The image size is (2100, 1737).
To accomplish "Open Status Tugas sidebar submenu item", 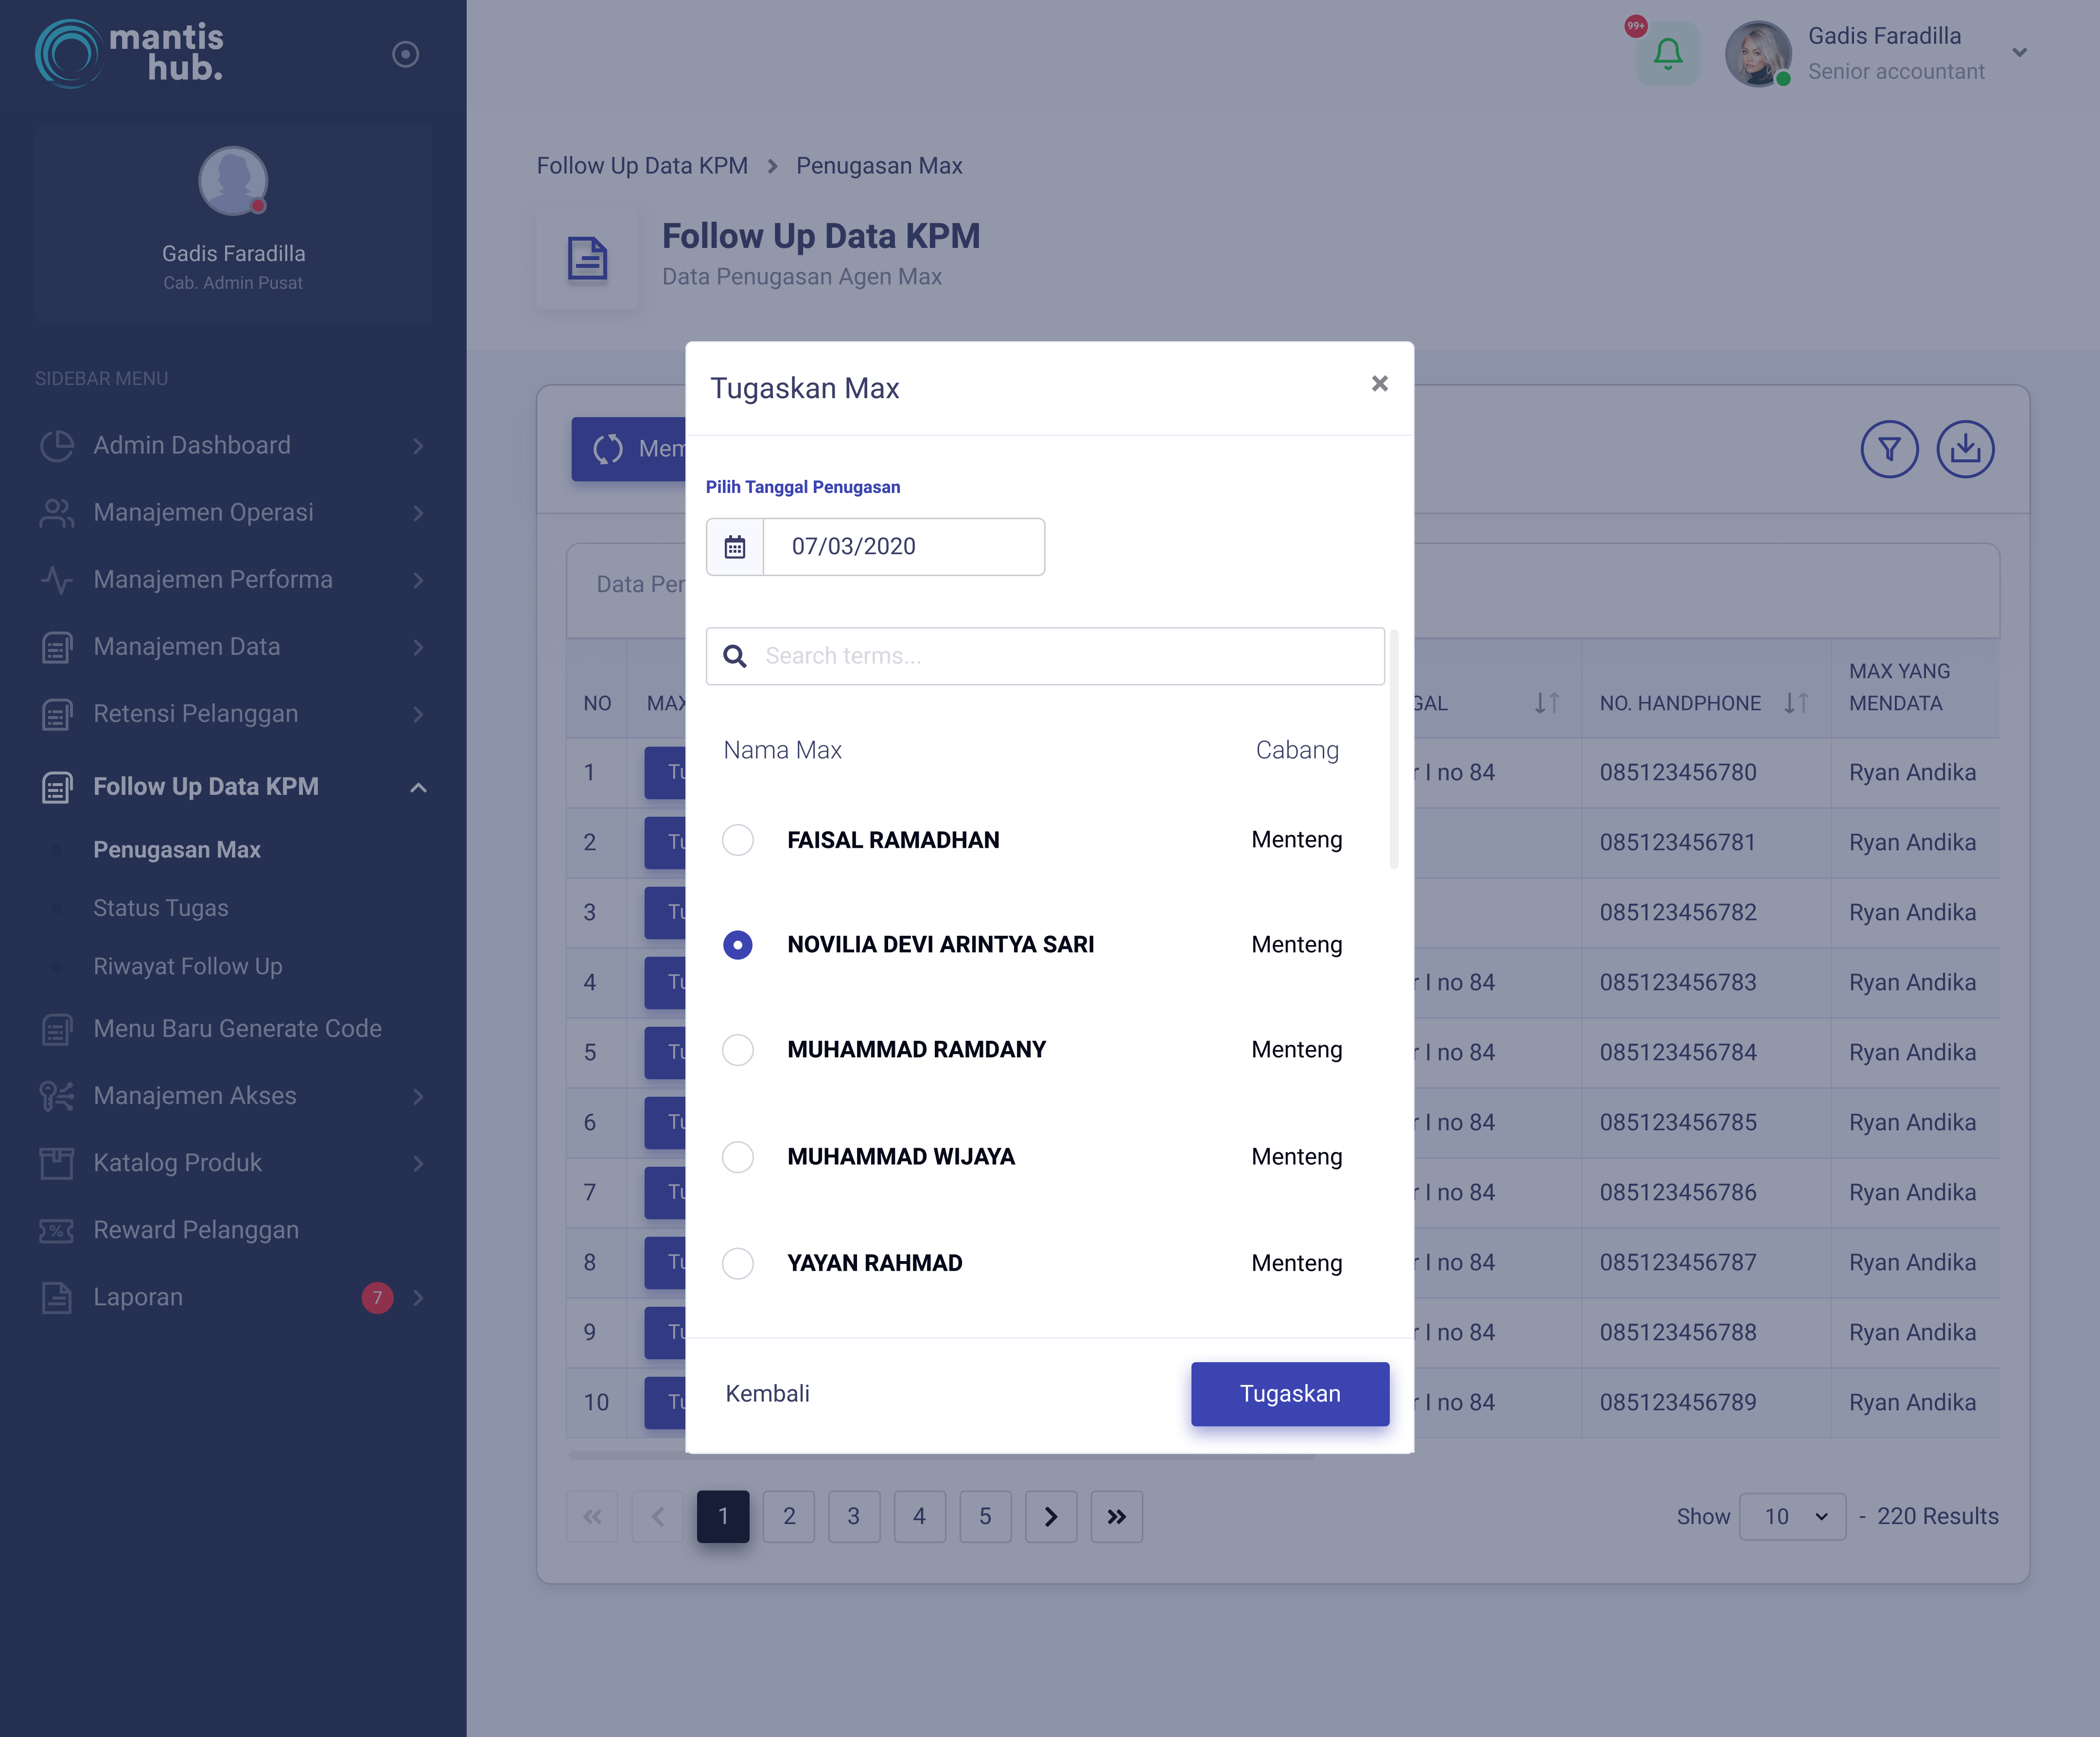I will (x=160, y=908).
